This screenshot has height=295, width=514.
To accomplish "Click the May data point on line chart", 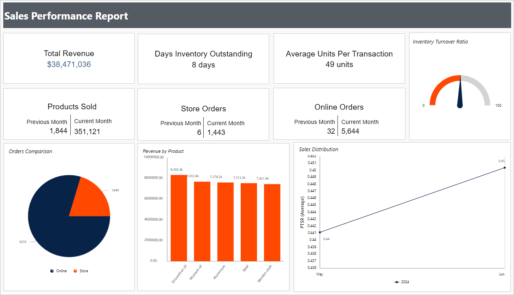I will point(320,232).
